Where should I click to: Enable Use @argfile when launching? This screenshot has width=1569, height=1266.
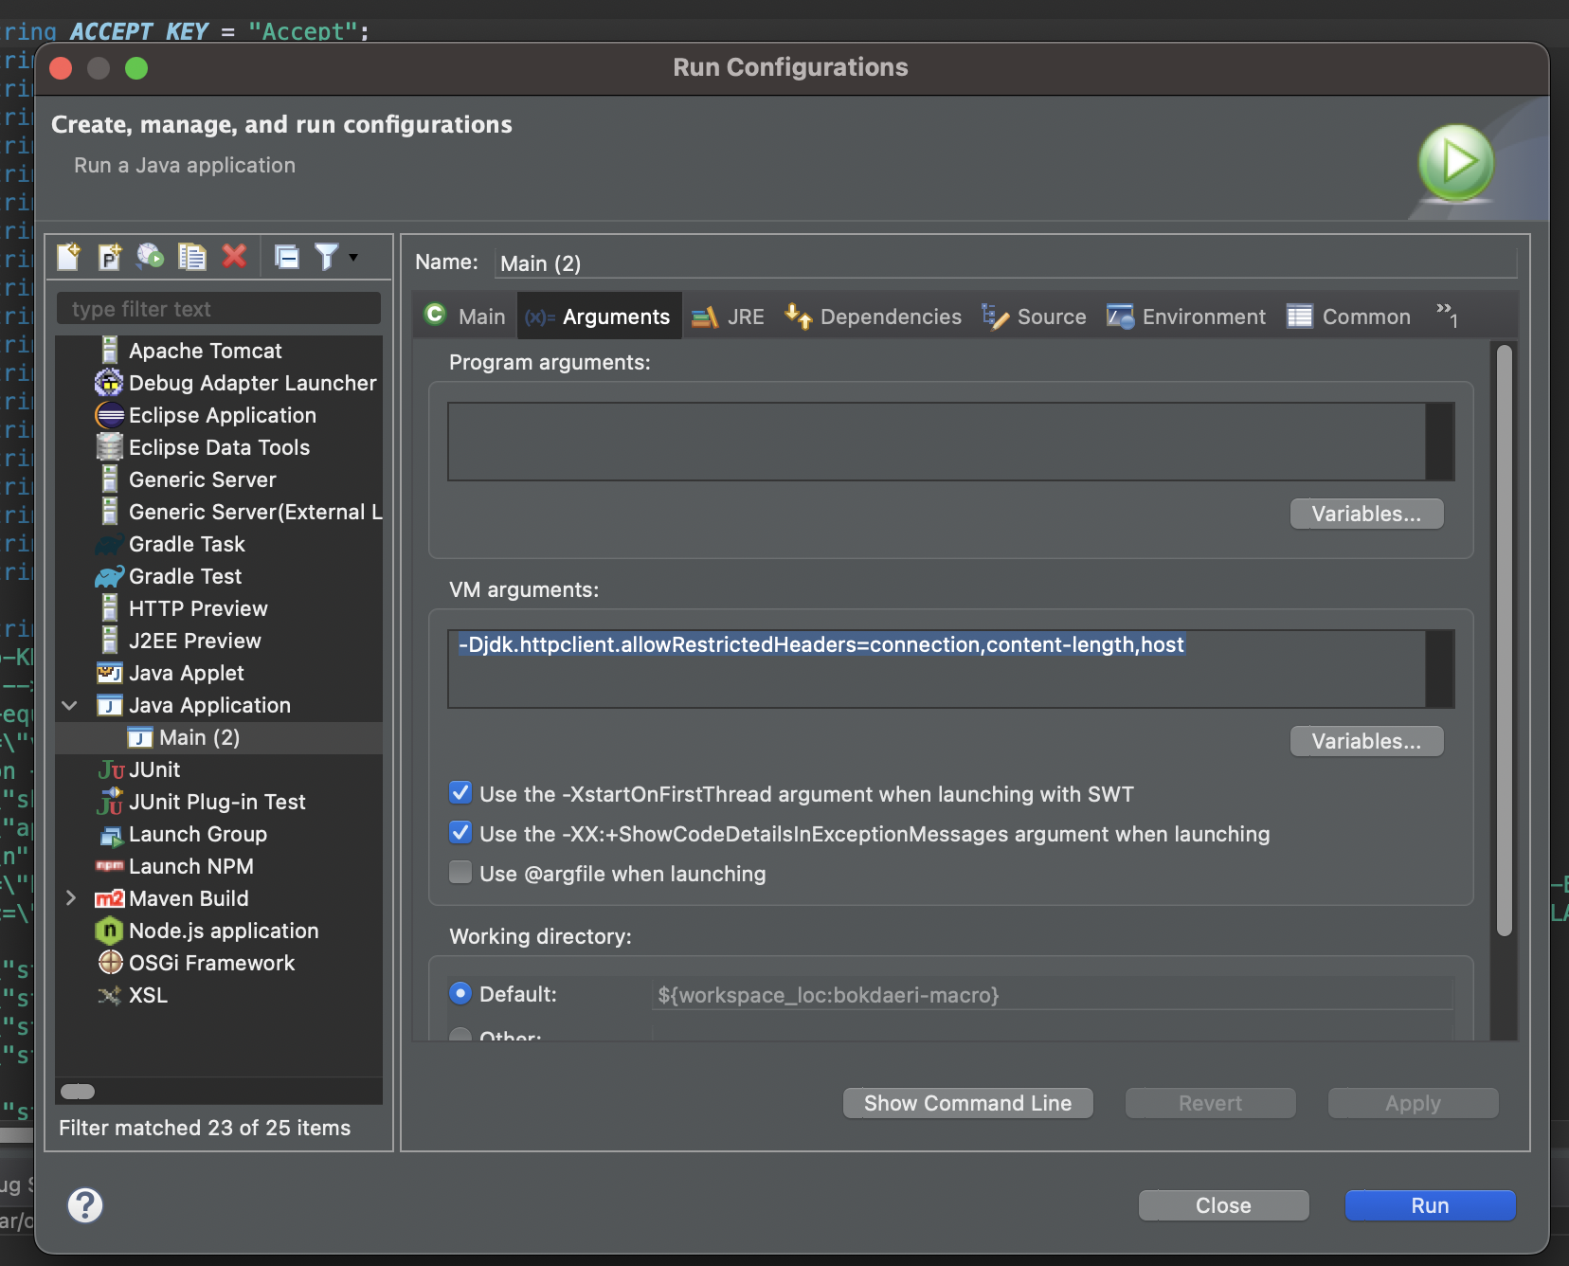click(460, 873)
